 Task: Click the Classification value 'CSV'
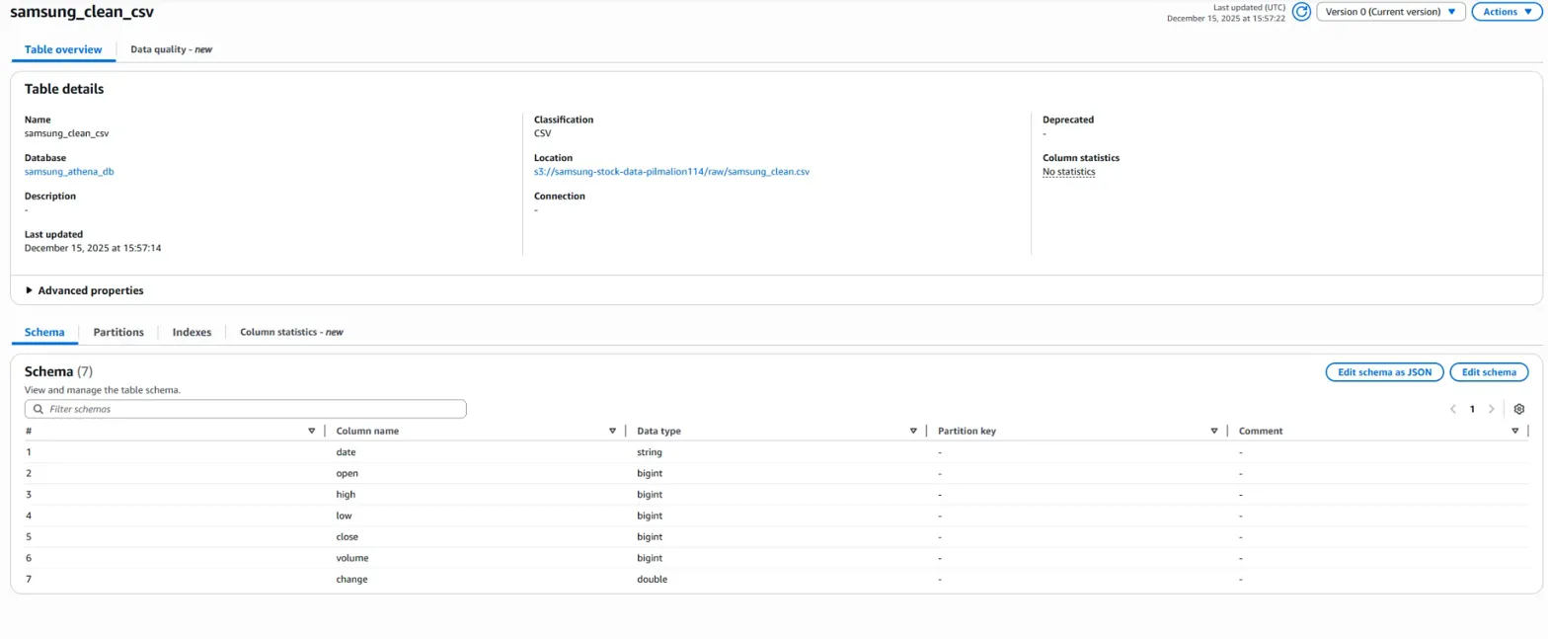543,132
